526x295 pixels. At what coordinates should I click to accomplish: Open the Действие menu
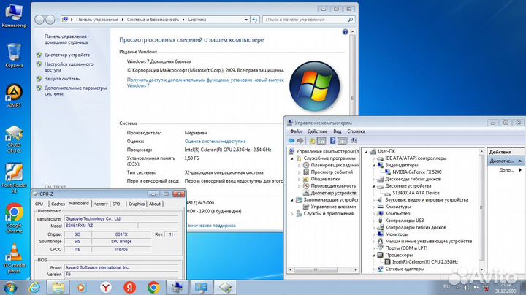(317, 131)
